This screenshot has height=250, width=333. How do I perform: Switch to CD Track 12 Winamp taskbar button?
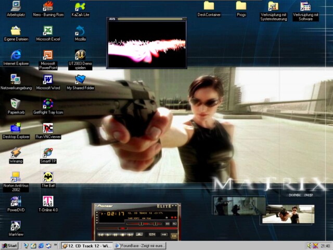(87, 246)
